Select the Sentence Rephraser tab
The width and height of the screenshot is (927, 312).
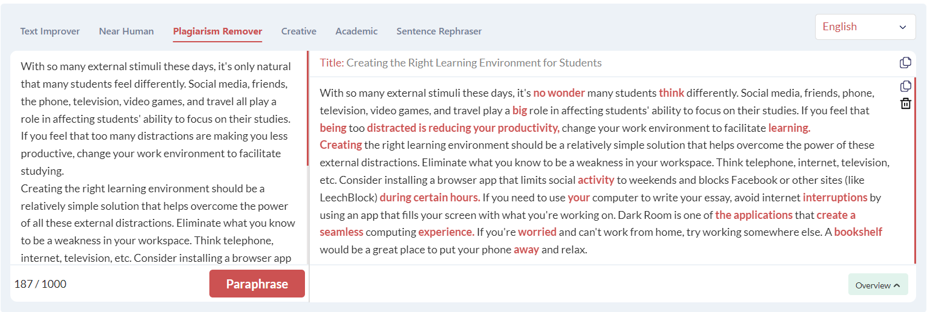tap(439, 31)
